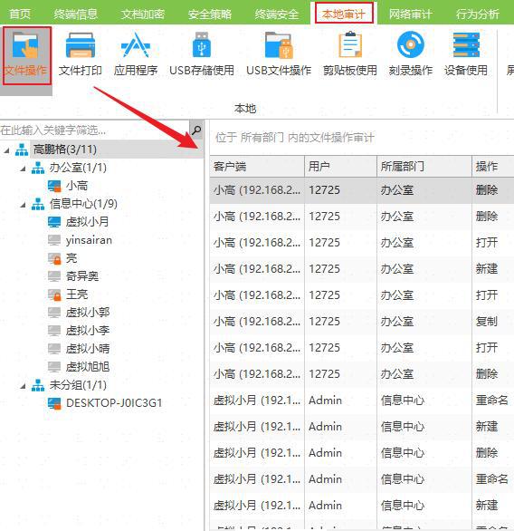Select terminal 虚拟小月 in the tree
Screen dimensions: 514x531
pos(87,222)
